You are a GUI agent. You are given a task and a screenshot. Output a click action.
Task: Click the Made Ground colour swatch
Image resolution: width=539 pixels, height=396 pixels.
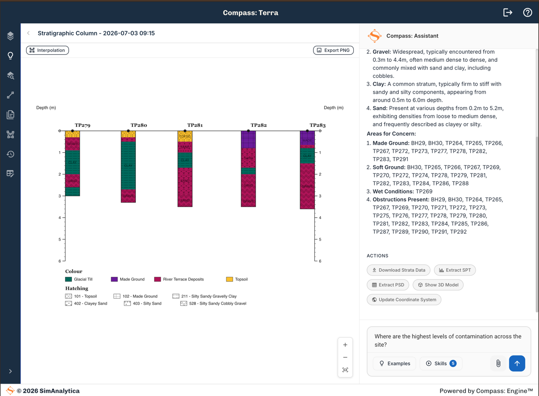[114, 279]
